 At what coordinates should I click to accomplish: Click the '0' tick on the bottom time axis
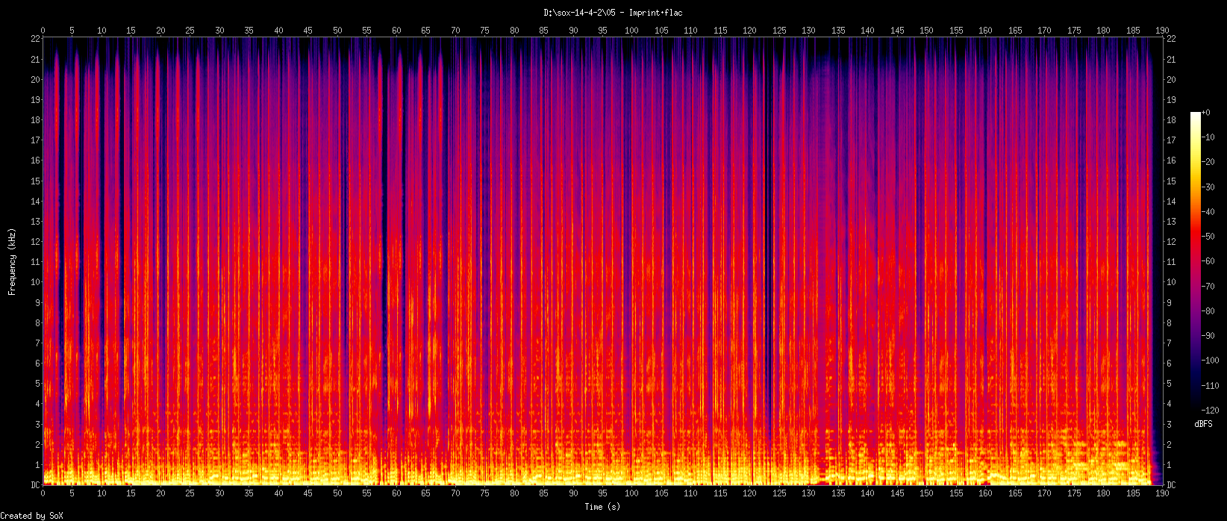click(x=43, y=494)
